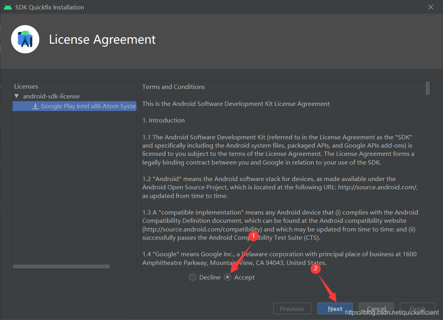The height and width of the screenshot is (320, 443).
Task: Click the Terms and Conditions heading
Action: coord(173,87)
